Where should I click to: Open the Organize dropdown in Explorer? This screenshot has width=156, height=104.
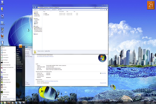35,10
